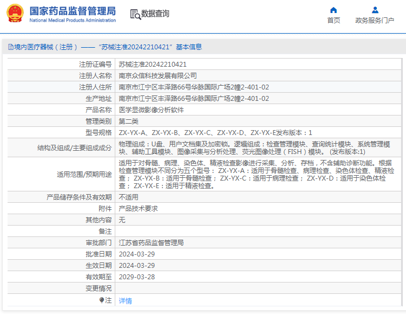This screenshot has height=321, width=406.
Task: Click the 注册人住所 address value
Action: coord(194,87)
